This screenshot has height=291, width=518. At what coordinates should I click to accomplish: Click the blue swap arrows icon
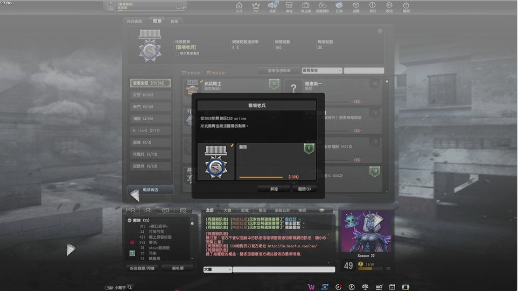[325, 287]
